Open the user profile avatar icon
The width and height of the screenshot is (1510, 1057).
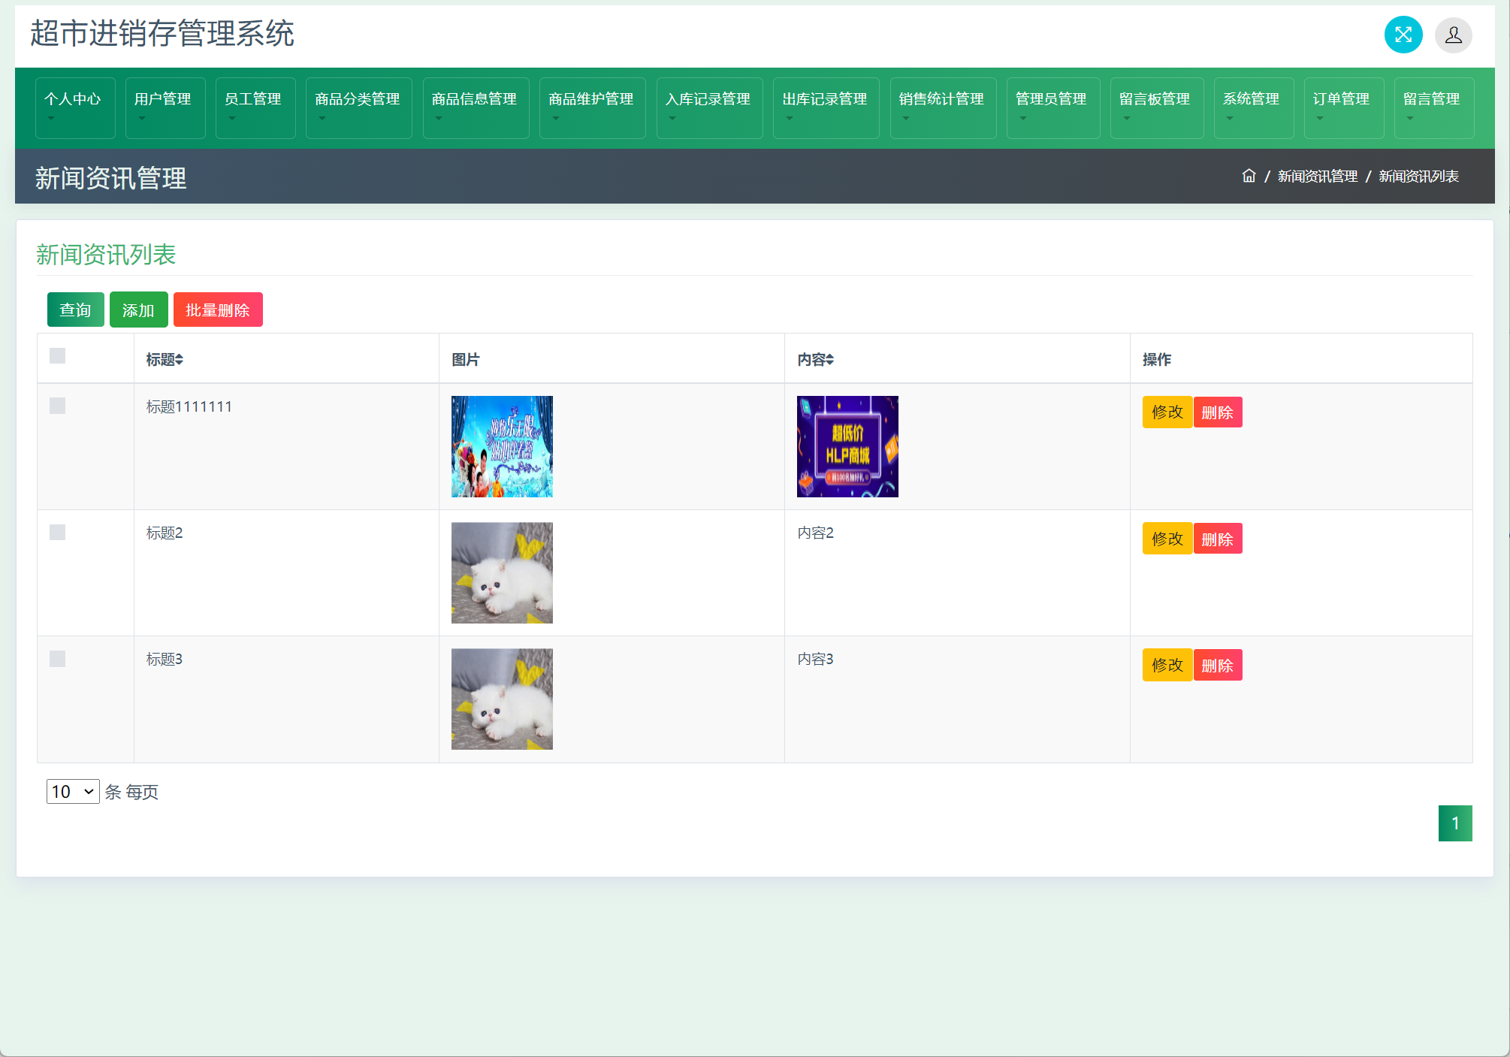(x=1453, y=35)
